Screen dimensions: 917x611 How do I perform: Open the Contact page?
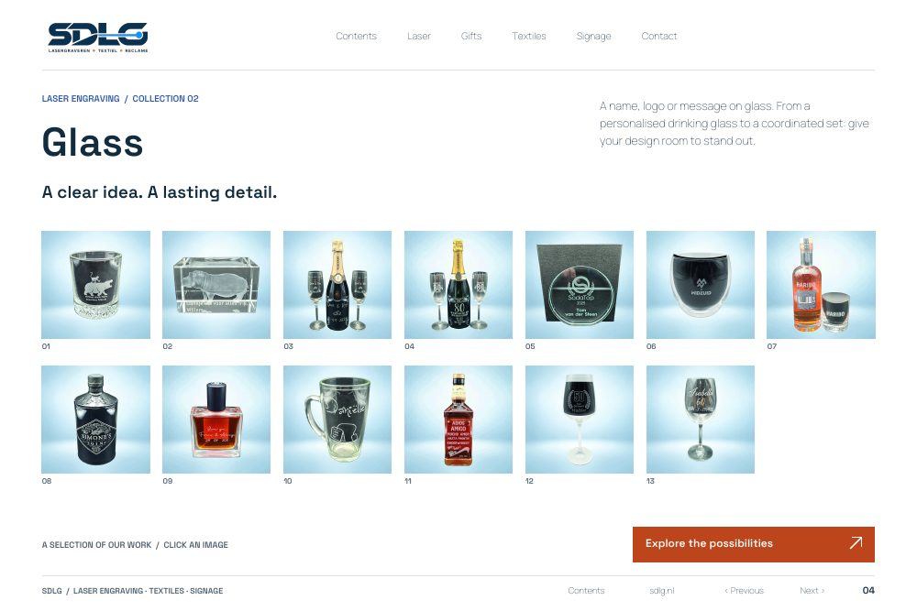coord(659,37)
